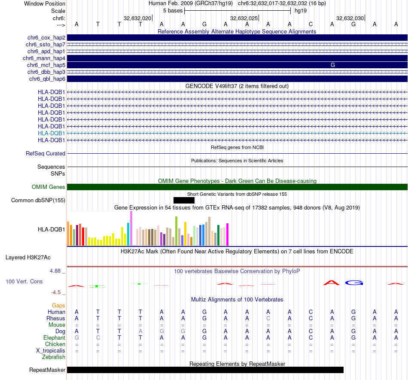Click the Zebrafish alignment row label
The height and width of the screenshot is (380, 408).
pyautogui.click(x=54, y=357)
